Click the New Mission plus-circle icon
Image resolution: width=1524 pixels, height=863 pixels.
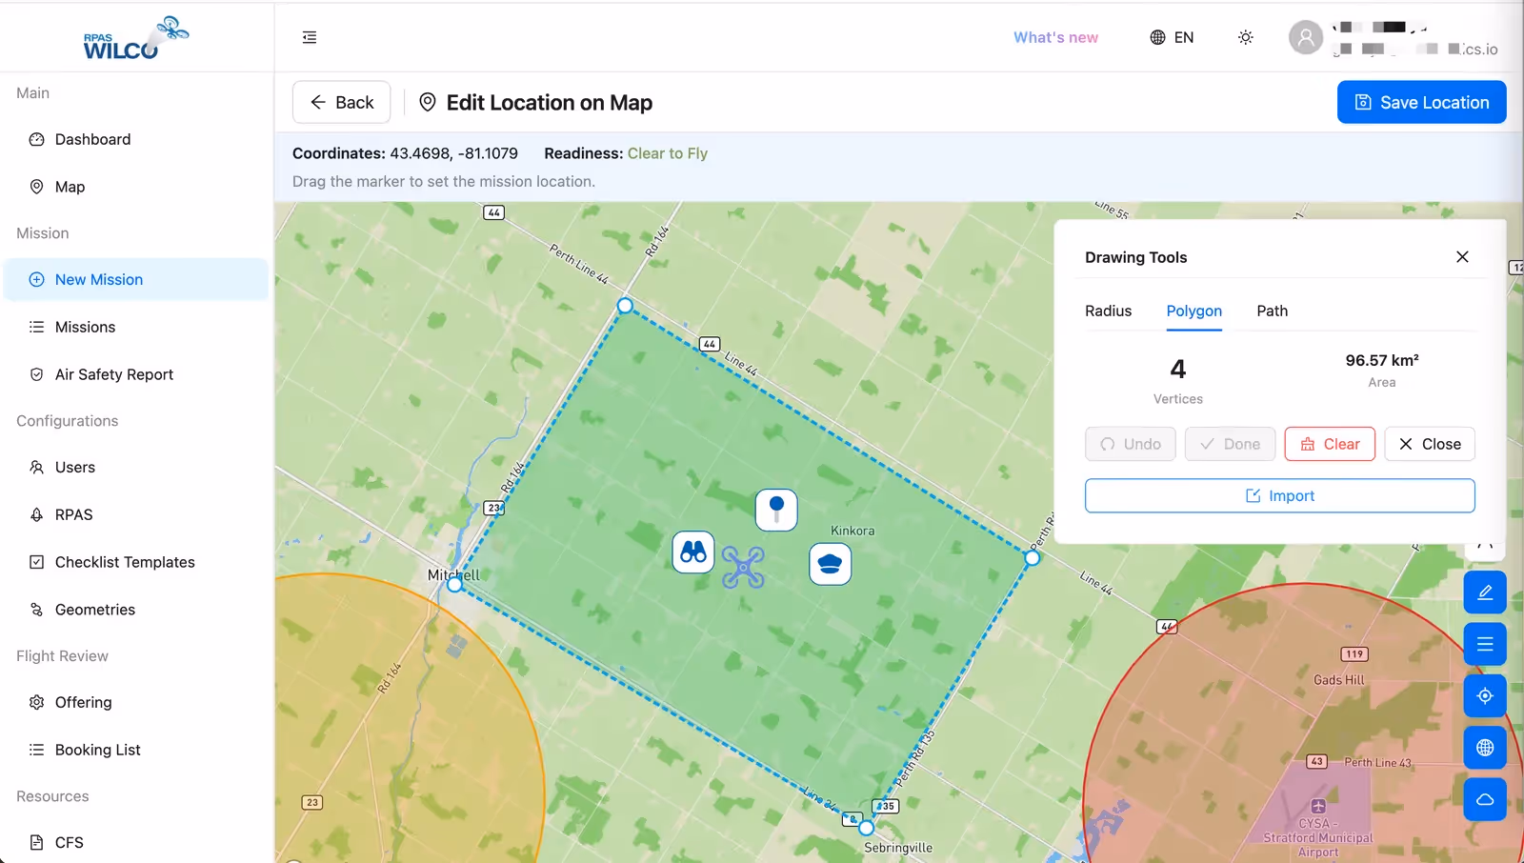(x=36, y=279)
